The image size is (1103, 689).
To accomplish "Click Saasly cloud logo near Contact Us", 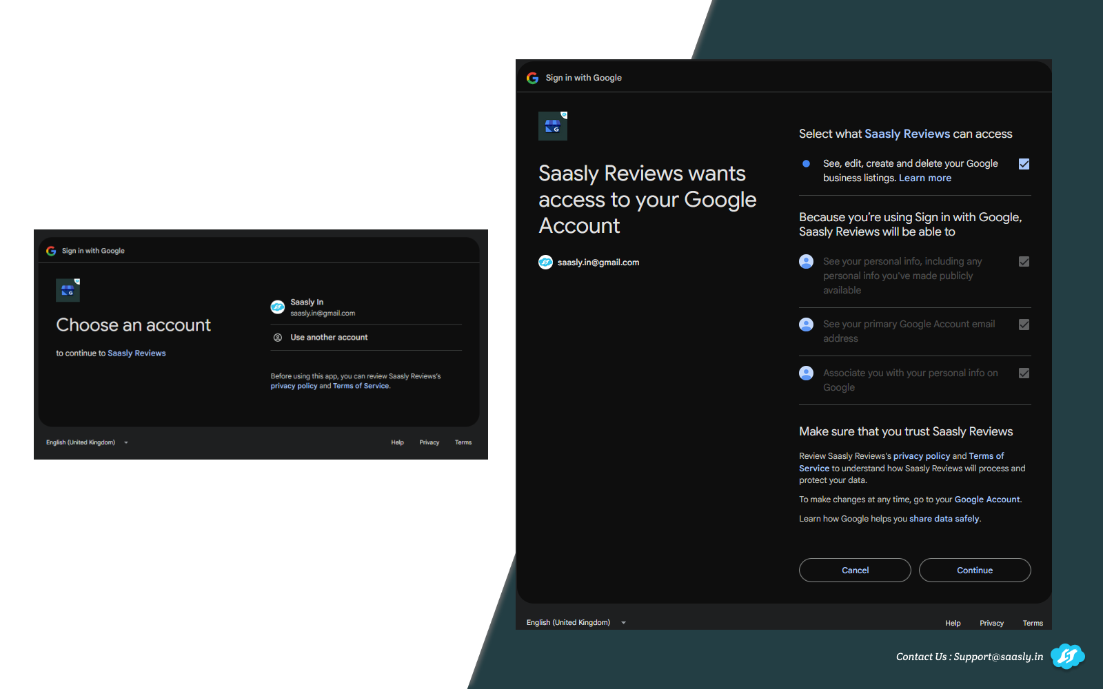I will coord(1067,656).
